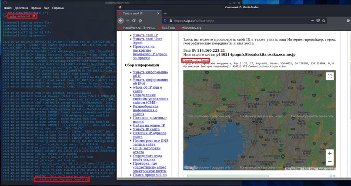Reload the page in Firefox
The image size is (351, 186).
pyautogui.click(x=134, y=20)
